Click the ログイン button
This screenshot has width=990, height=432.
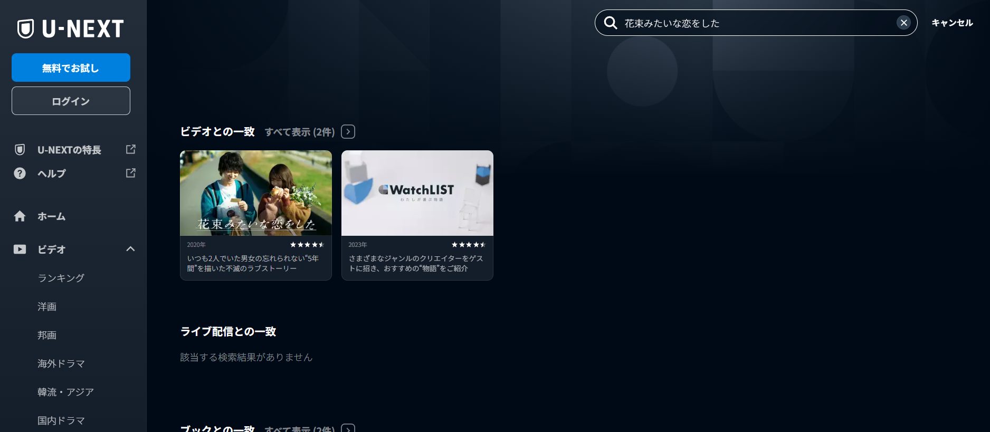pos(71,101)
